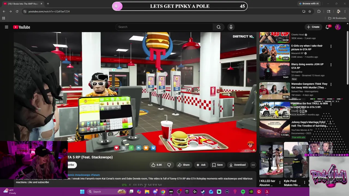Open Chrome apps grid in bookmarks bar
Image resolution: width=349 pixels, height=196 pixels.
pyautogui.click(x=4, y=18)
